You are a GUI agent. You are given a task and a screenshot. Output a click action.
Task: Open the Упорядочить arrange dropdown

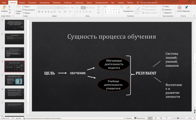pos(128,9)
